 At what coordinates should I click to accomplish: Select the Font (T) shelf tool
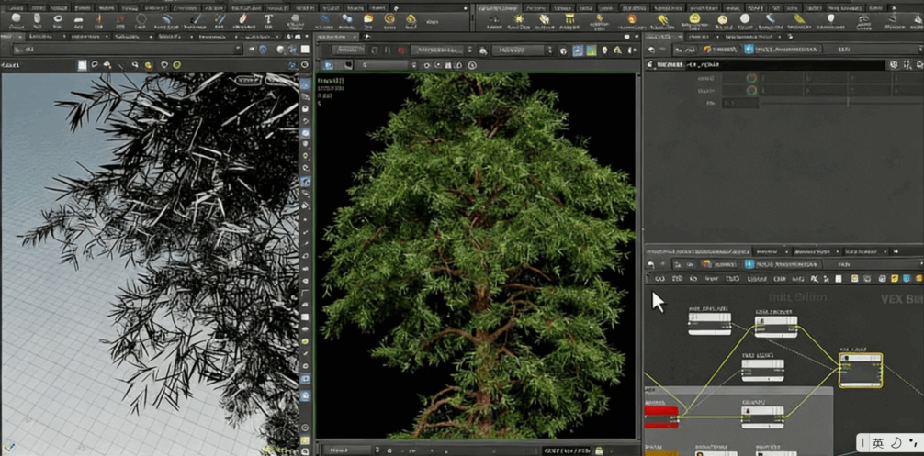(268, 19)
